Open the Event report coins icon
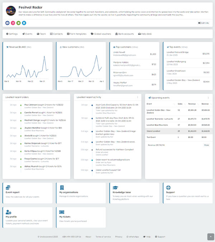The image size is (215, 242). [x=8, y=187]
